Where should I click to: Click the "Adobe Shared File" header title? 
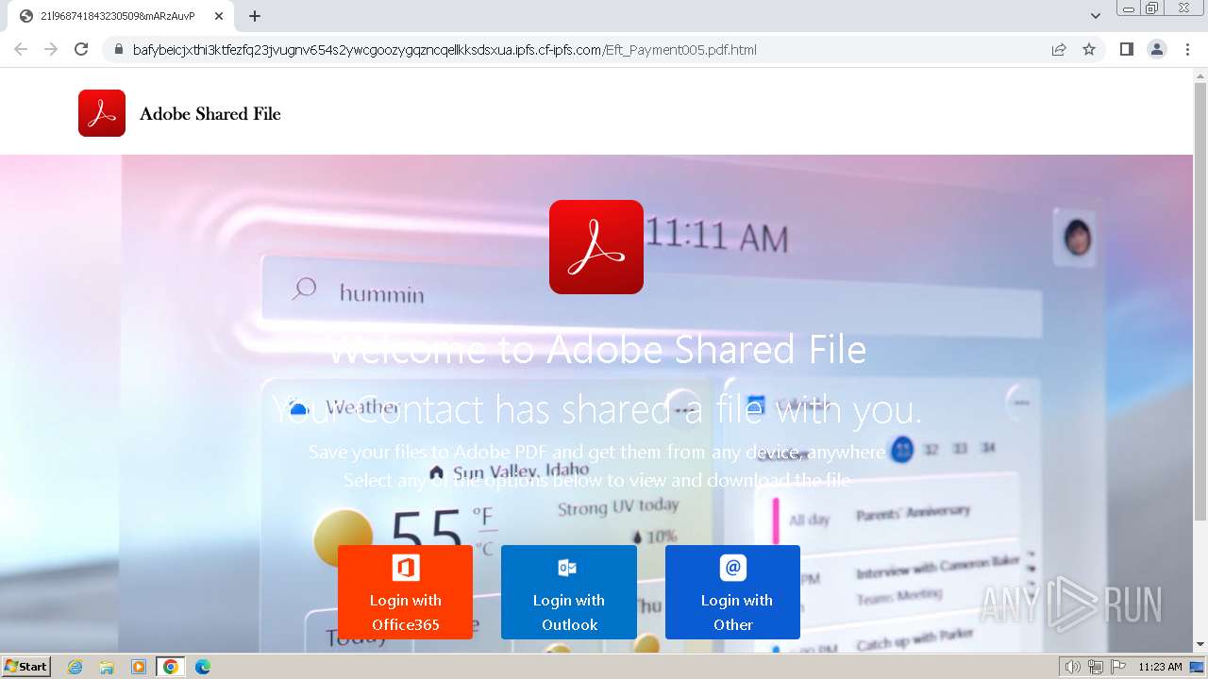(x=210, y=114)
